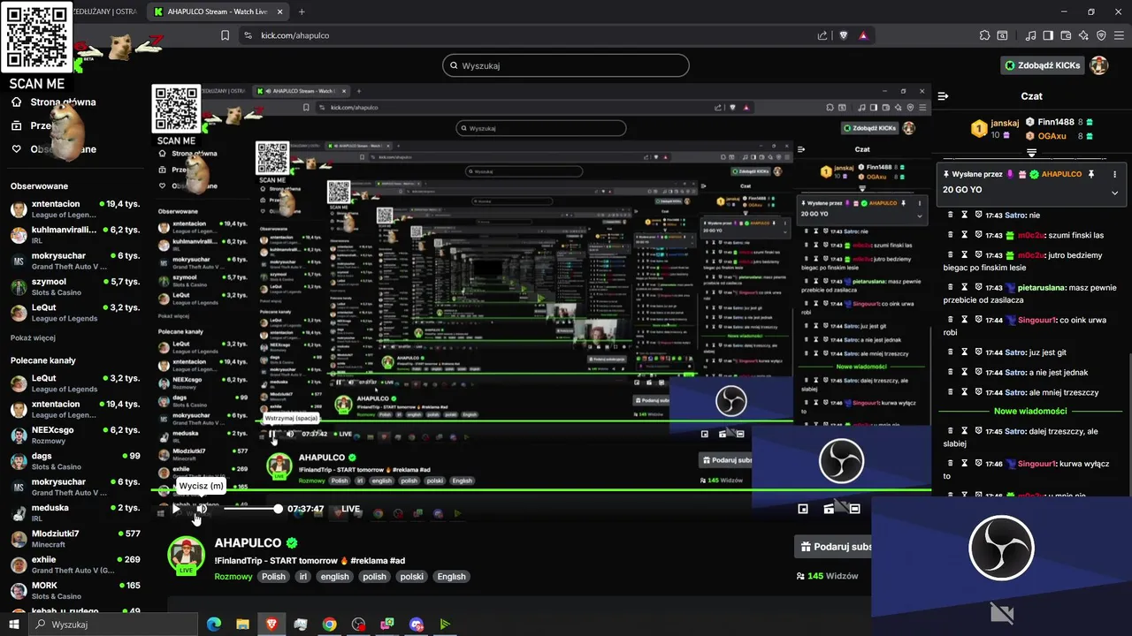Open the Brave VPN shield icon
Viewport: 1132px width, 636px height.
click(x=1101, y=35)
